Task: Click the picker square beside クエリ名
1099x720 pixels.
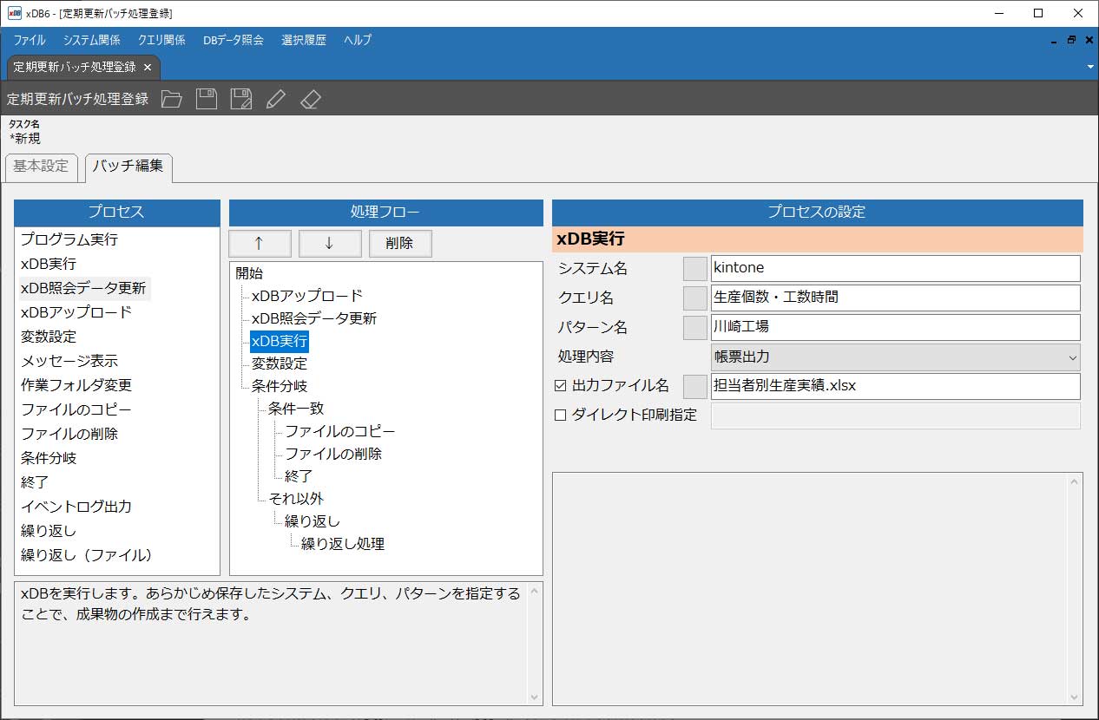Action: click(x=695, y=298)
